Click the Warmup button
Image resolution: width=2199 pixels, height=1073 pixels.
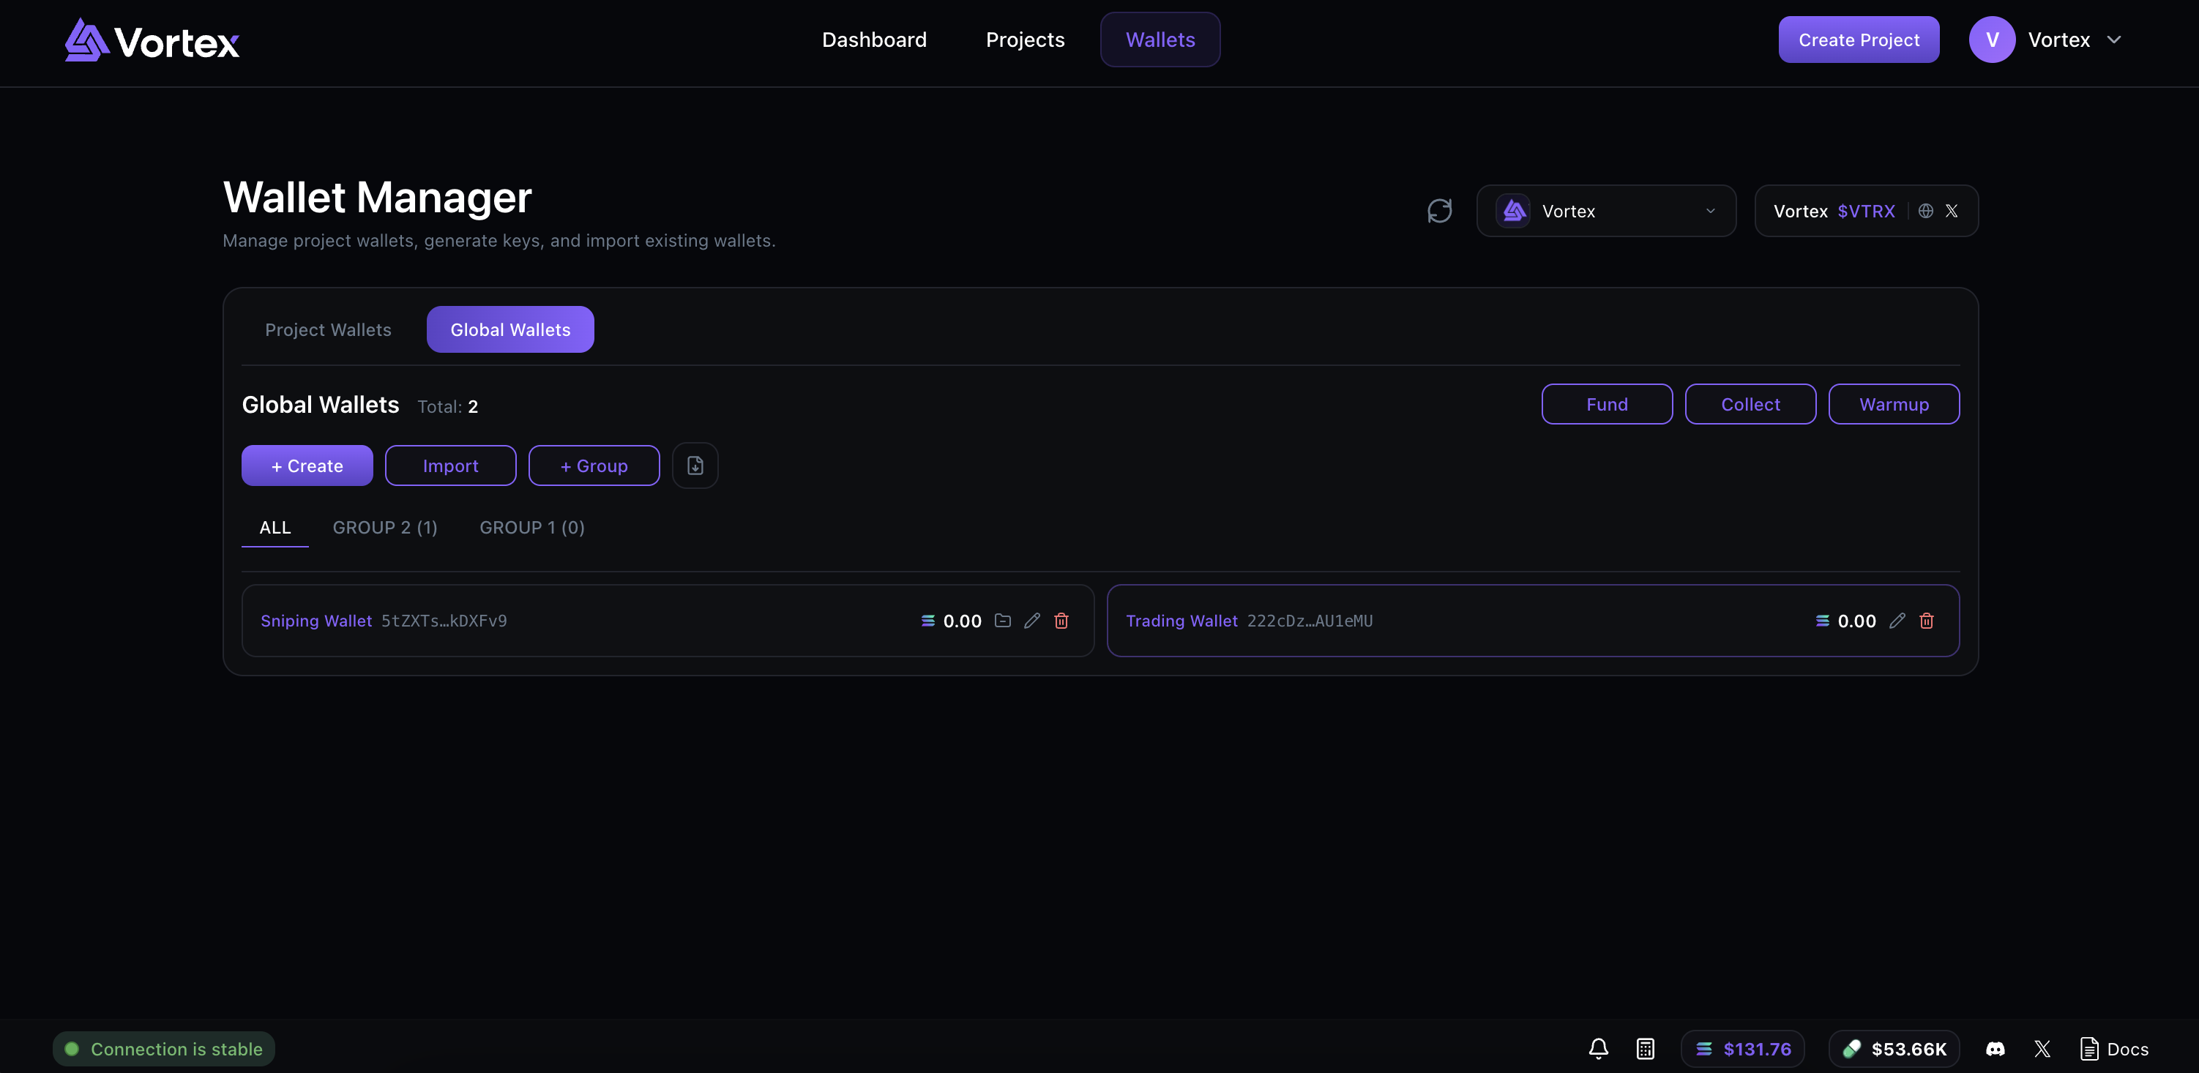click(x=1894, y=405)
